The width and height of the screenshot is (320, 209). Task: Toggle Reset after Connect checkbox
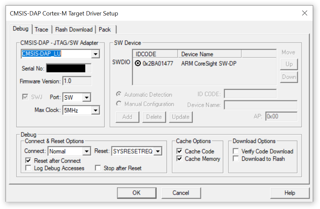(28, 160)
